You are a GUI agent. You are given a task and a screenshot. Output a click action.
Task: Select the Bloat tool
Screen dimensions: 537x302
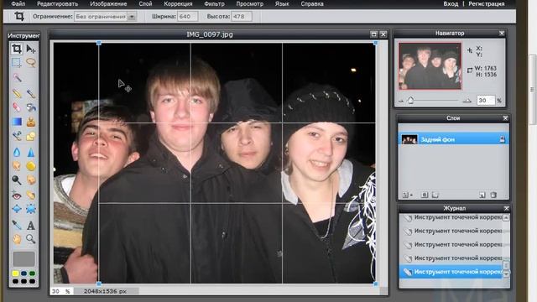[x=17, y=209]
